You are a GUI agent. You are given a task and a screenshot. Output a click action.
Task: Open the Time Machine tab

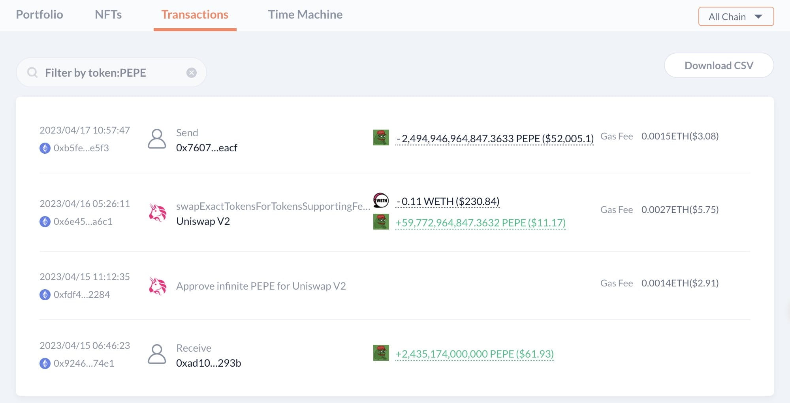(305, 15)
